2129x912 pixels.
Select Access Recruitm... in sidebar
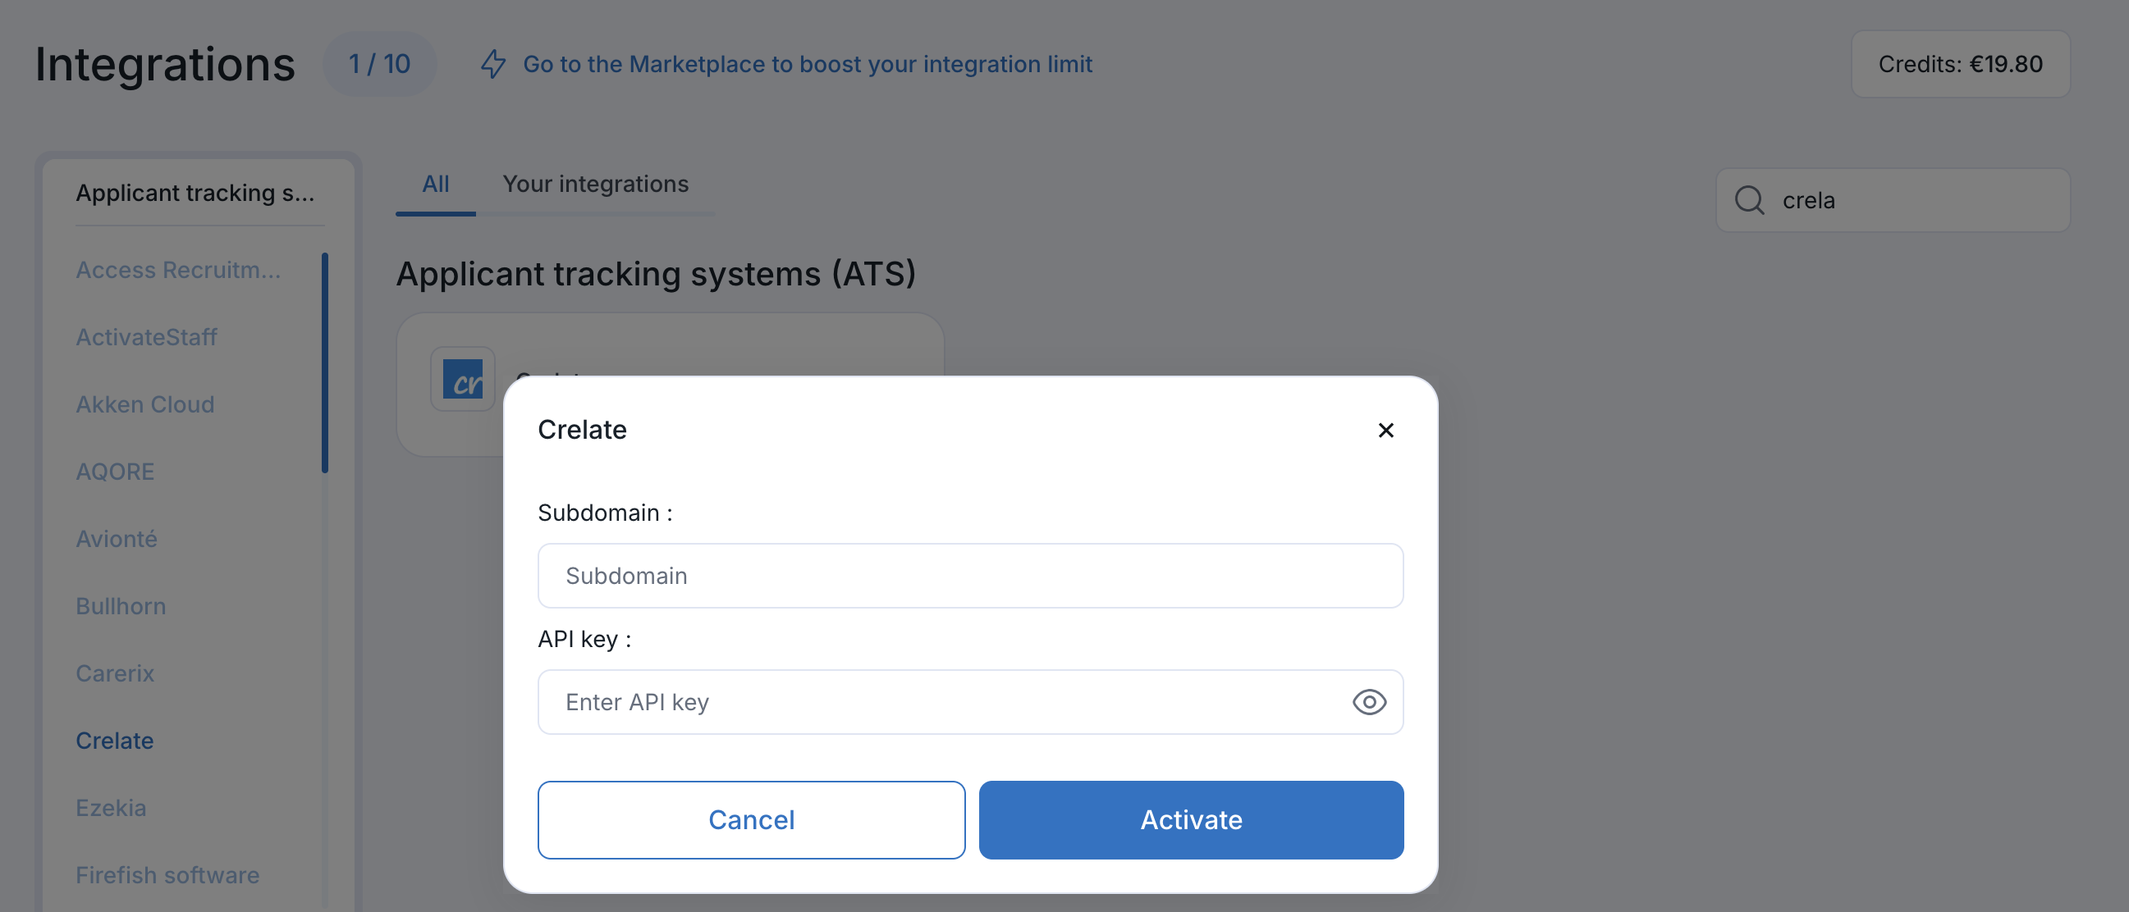pos(178,269)
